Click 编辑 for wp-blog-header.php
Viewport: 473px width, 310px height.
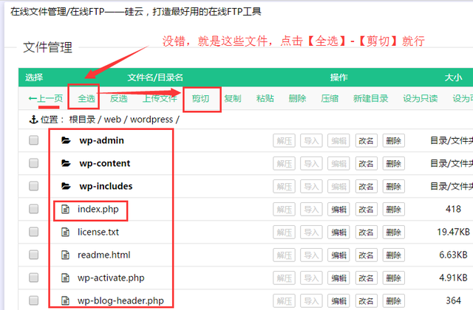click(338, 301)
